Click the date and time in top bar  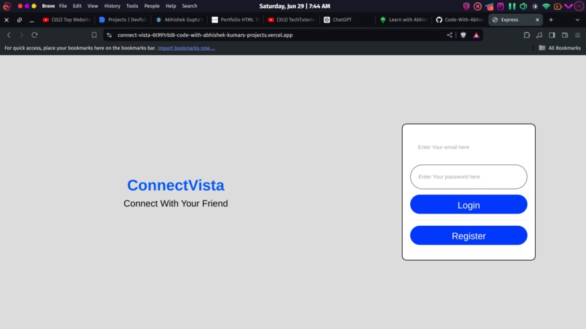(x=294, y=6)
